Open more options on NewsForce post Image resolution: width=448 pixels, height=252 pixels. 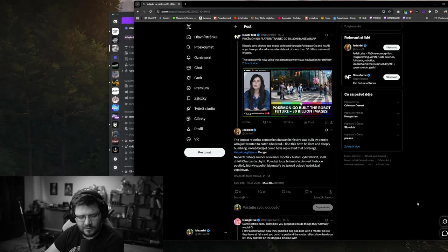(x=331, y=35)
